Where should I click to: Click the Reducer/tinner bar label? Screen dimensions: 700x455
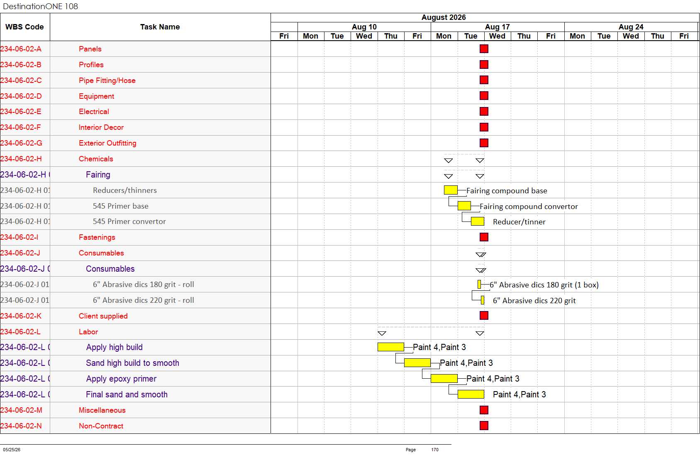(519, 222)
